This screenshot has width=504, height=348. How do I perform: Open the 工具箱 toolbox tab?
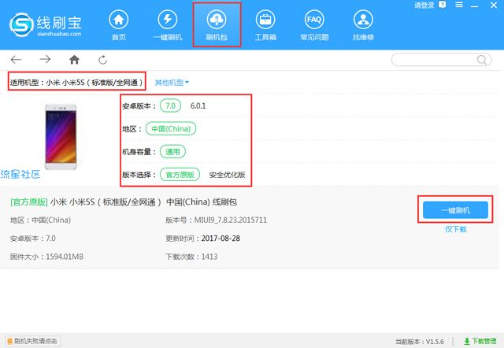[265, 25]
